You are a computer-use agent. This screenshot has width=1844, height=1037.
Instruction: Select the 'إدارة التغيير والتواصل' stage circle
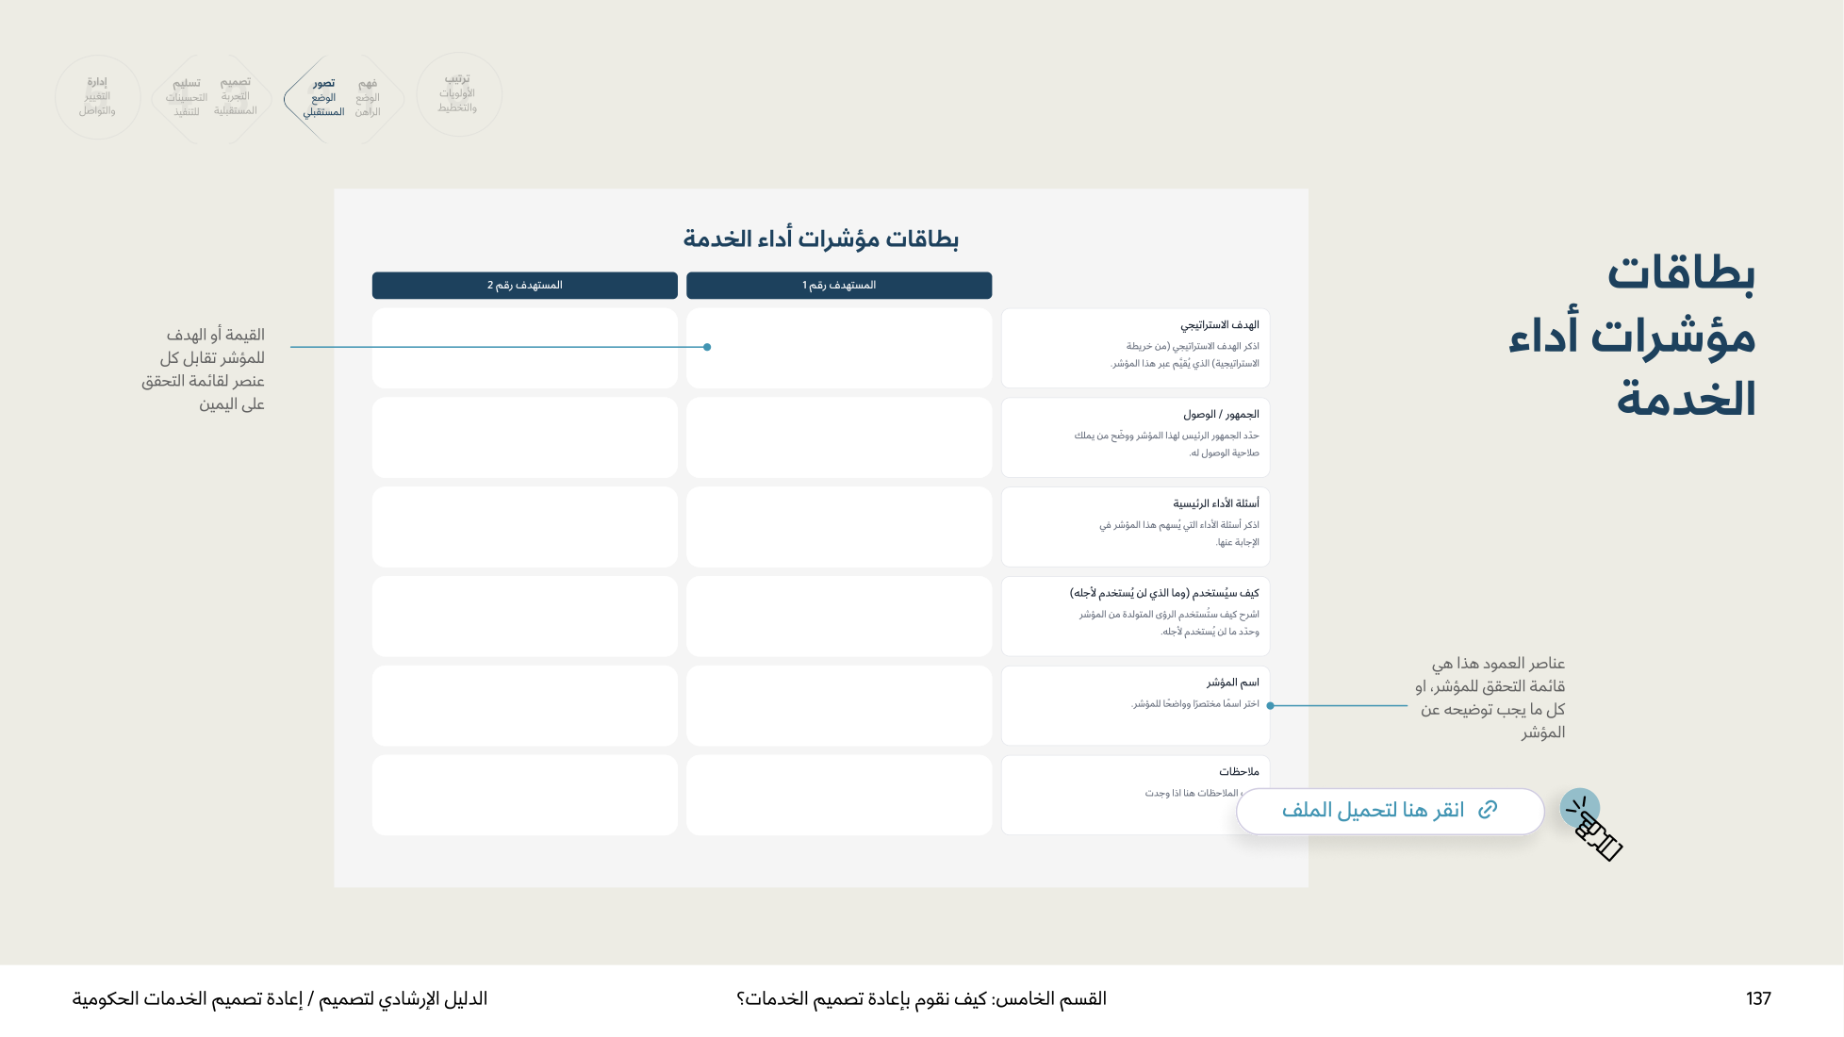pos(97,96)
